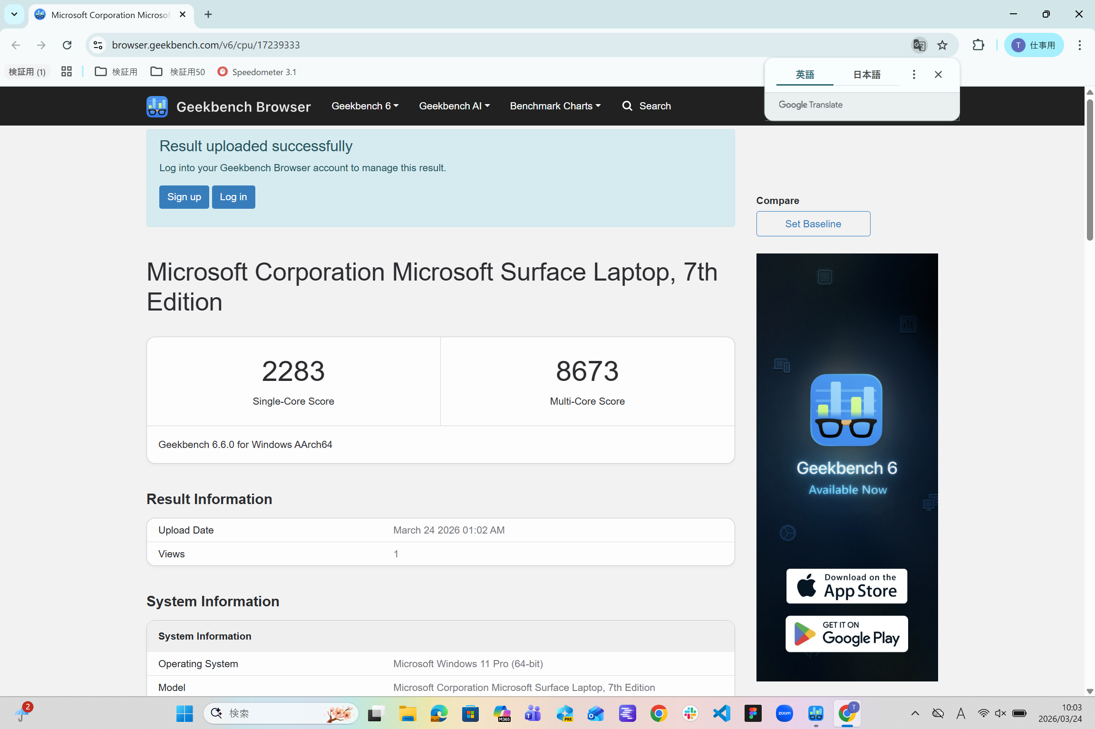Click the Sign up button
The image size is (1095, 729).
[184, 197]
